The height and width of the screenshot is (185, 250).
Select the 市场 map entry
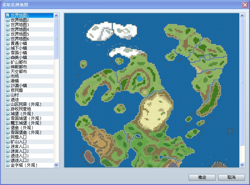29,76
